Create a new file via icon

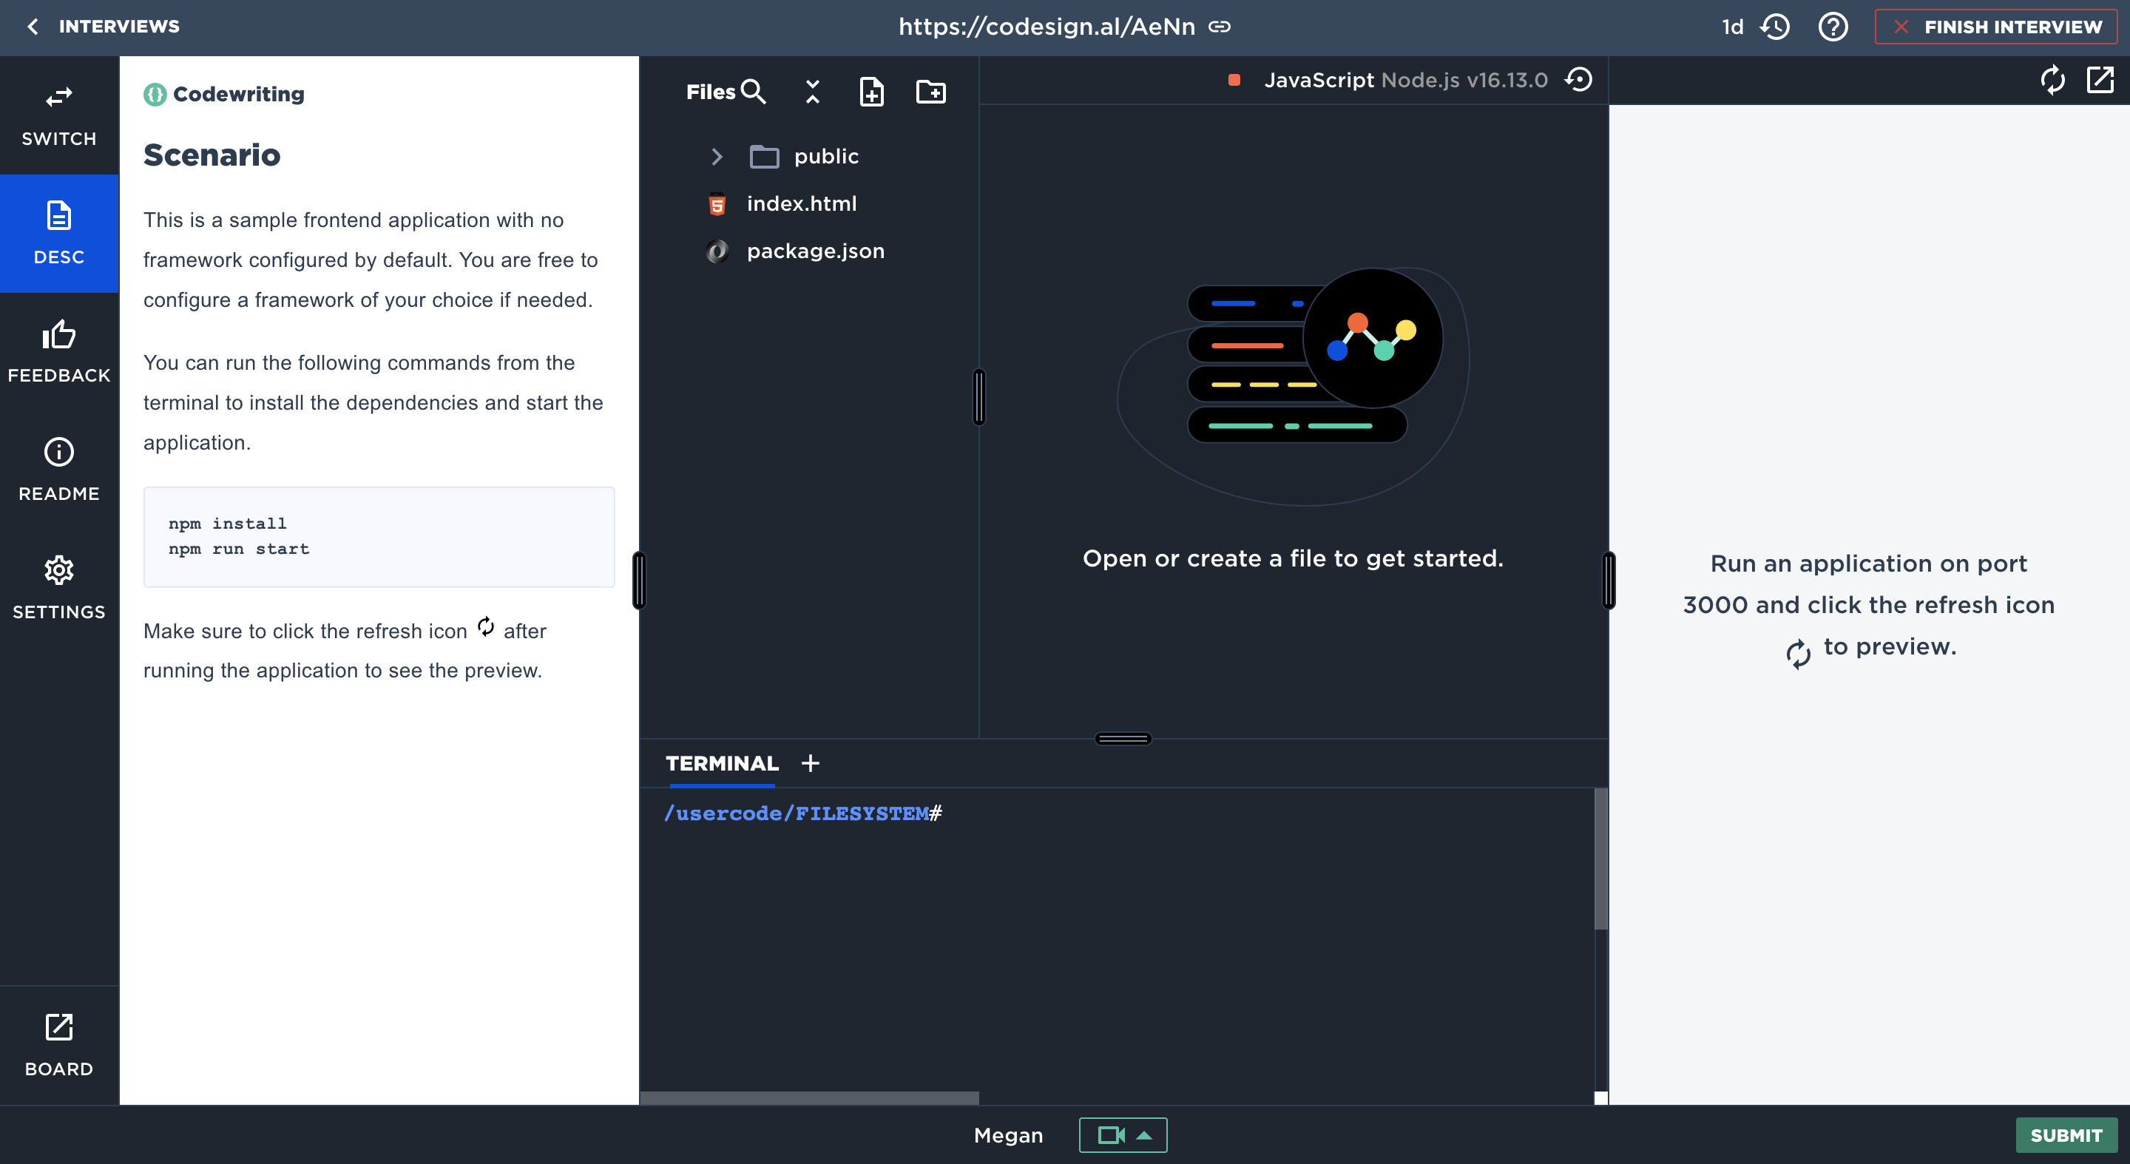871,92
